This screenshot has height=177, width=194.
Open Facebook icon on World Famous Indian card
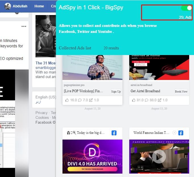(181, 133)
